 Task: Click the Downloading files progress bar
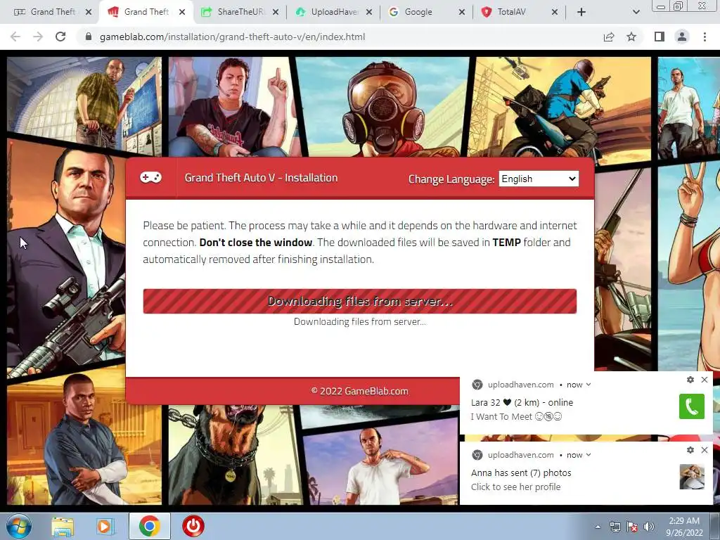point(360,301)
